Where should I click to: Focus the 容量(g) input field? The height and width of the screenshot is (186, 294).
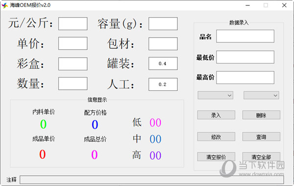click(x=163, y=24)
